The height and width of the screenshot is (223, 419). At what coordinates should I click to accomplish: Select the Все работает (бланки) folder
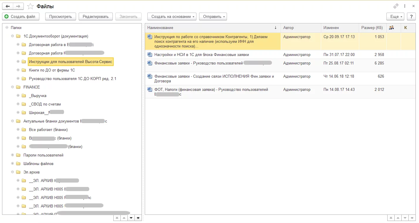(48, 130)
